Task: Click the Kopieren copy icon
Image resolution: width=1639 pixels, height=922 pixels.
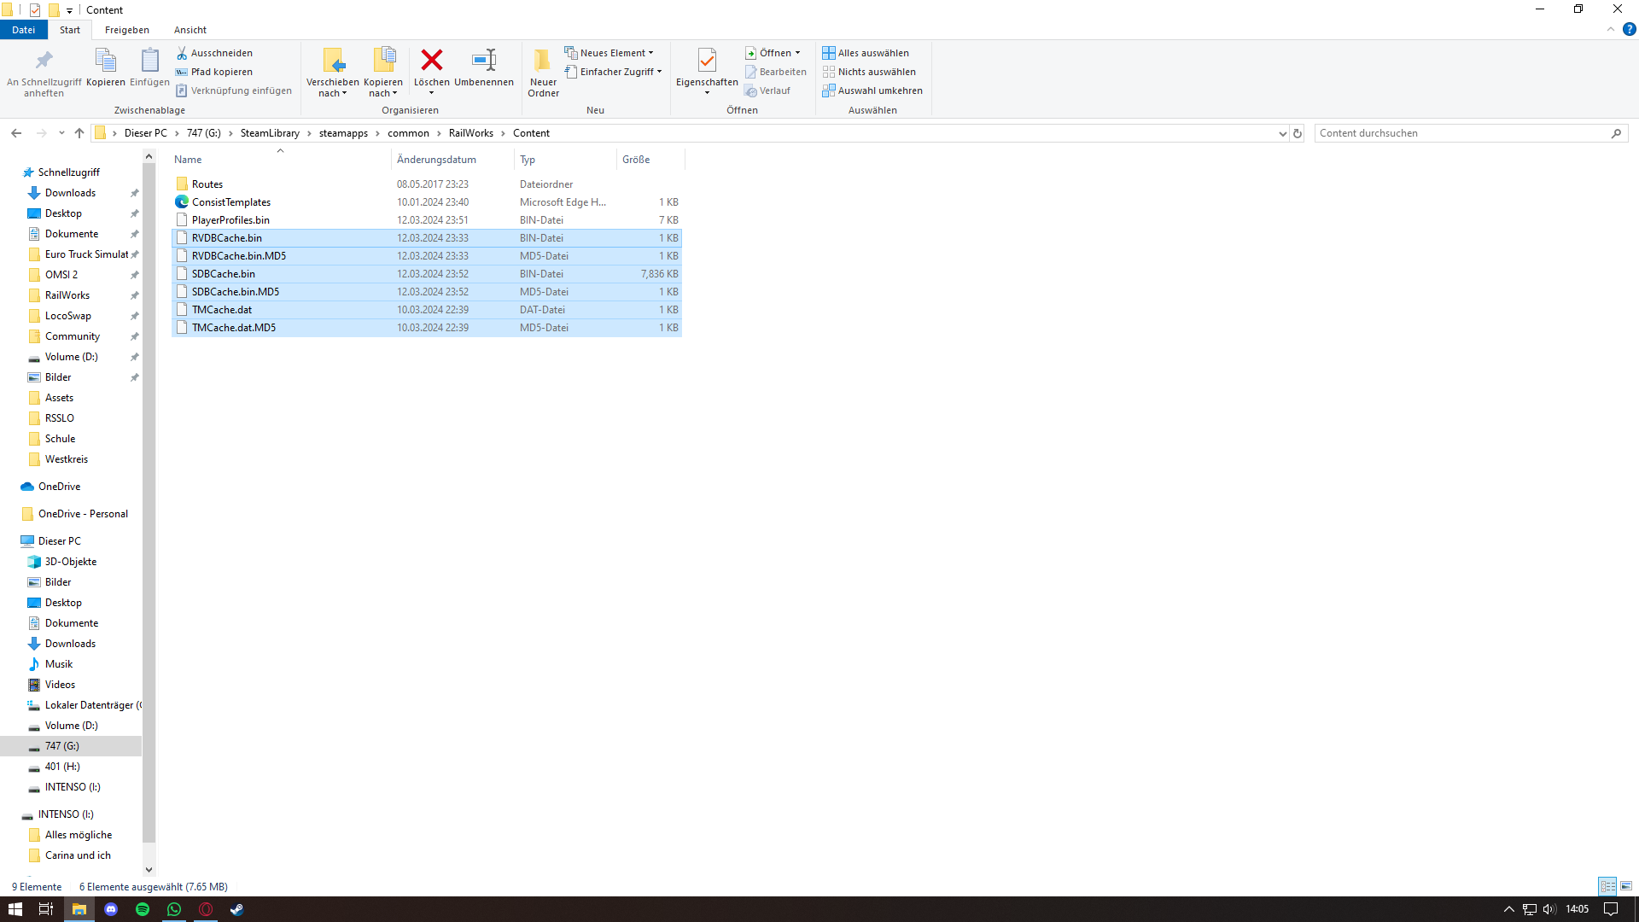Action: (x=106, y=61)
